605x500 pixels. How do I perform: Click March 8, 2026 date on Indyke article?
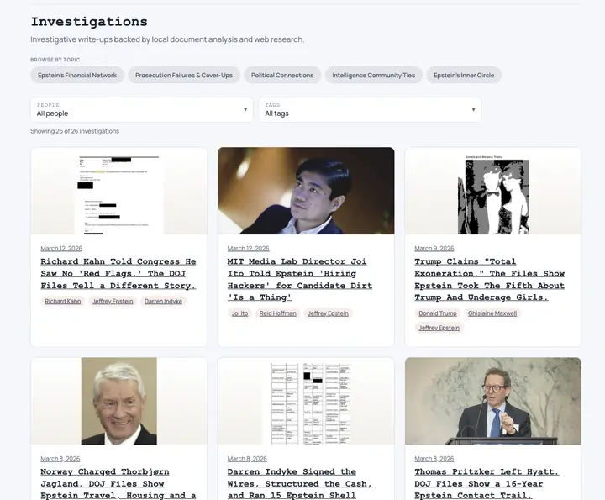pos(247,459)
